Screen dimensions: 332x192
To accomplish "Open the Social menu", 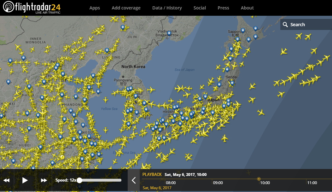I will point(200,8).
